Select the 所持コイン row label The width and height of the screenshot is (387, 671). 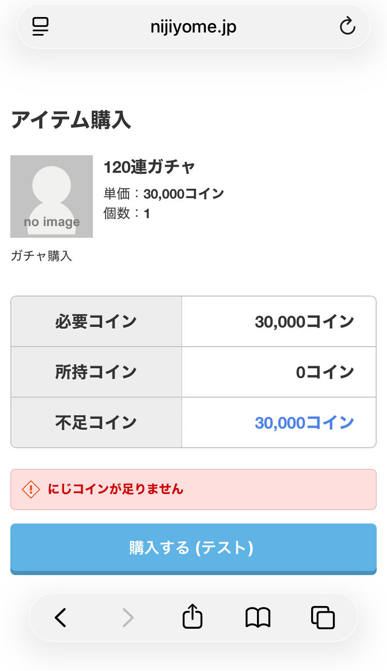(x=96, y=372)
